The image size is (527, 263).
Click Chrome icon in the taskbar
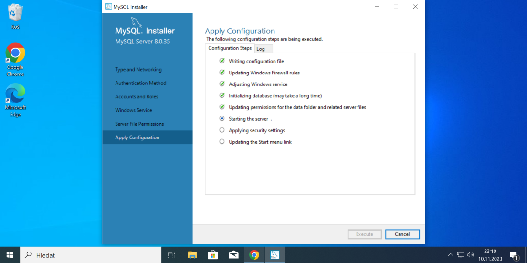(254, 255)
